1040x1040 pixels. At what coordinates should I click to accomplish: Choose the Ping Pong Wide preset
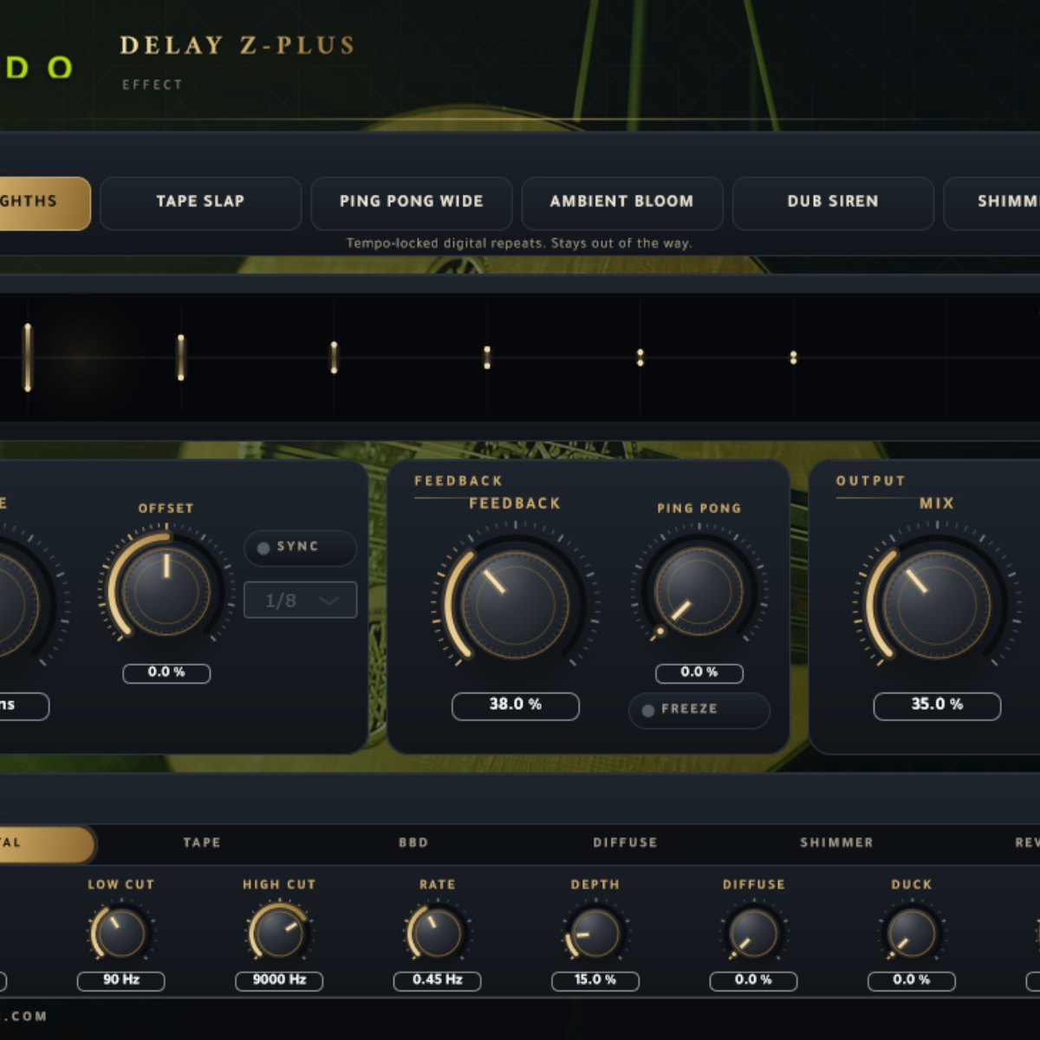pyautogui.click(x=411, y=204)
